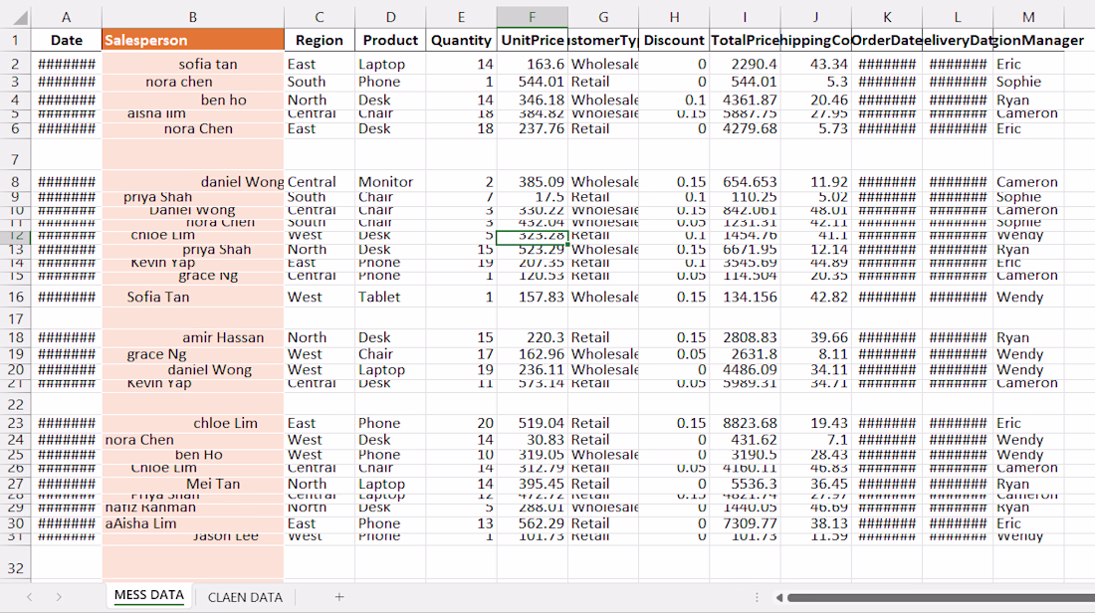
Task: Go to the previous sheet with the left arrow
Action: 29,597
